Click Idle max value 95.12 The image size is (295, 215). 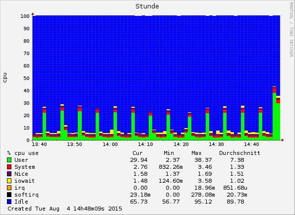203,202
